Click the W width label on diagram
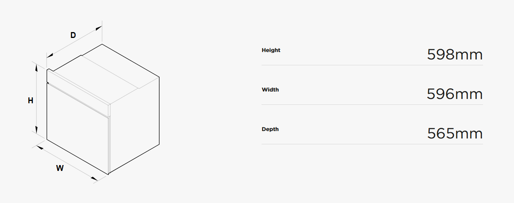 (60, 169)
